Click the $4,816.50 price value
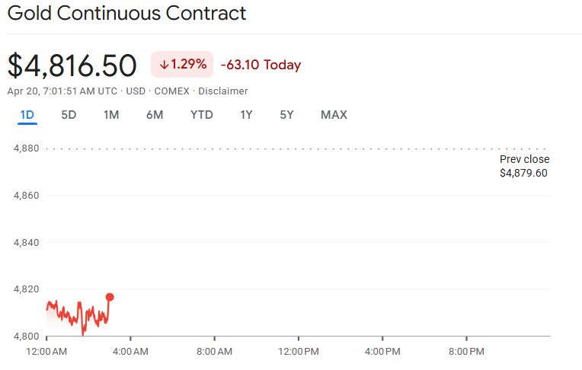The height and width of the screenshot is (370, 582). point(72,65)
